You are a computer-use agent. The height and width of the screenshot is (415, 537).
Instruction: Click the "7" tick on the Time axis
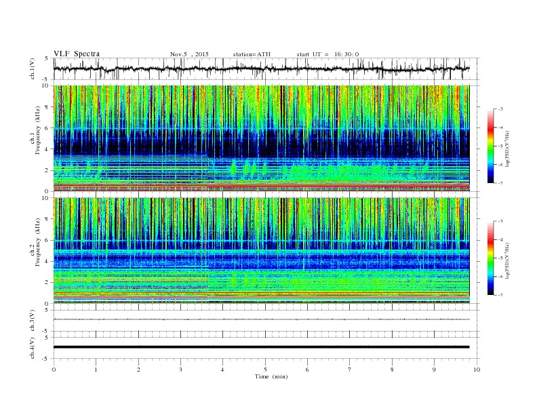tap(350, 370)
